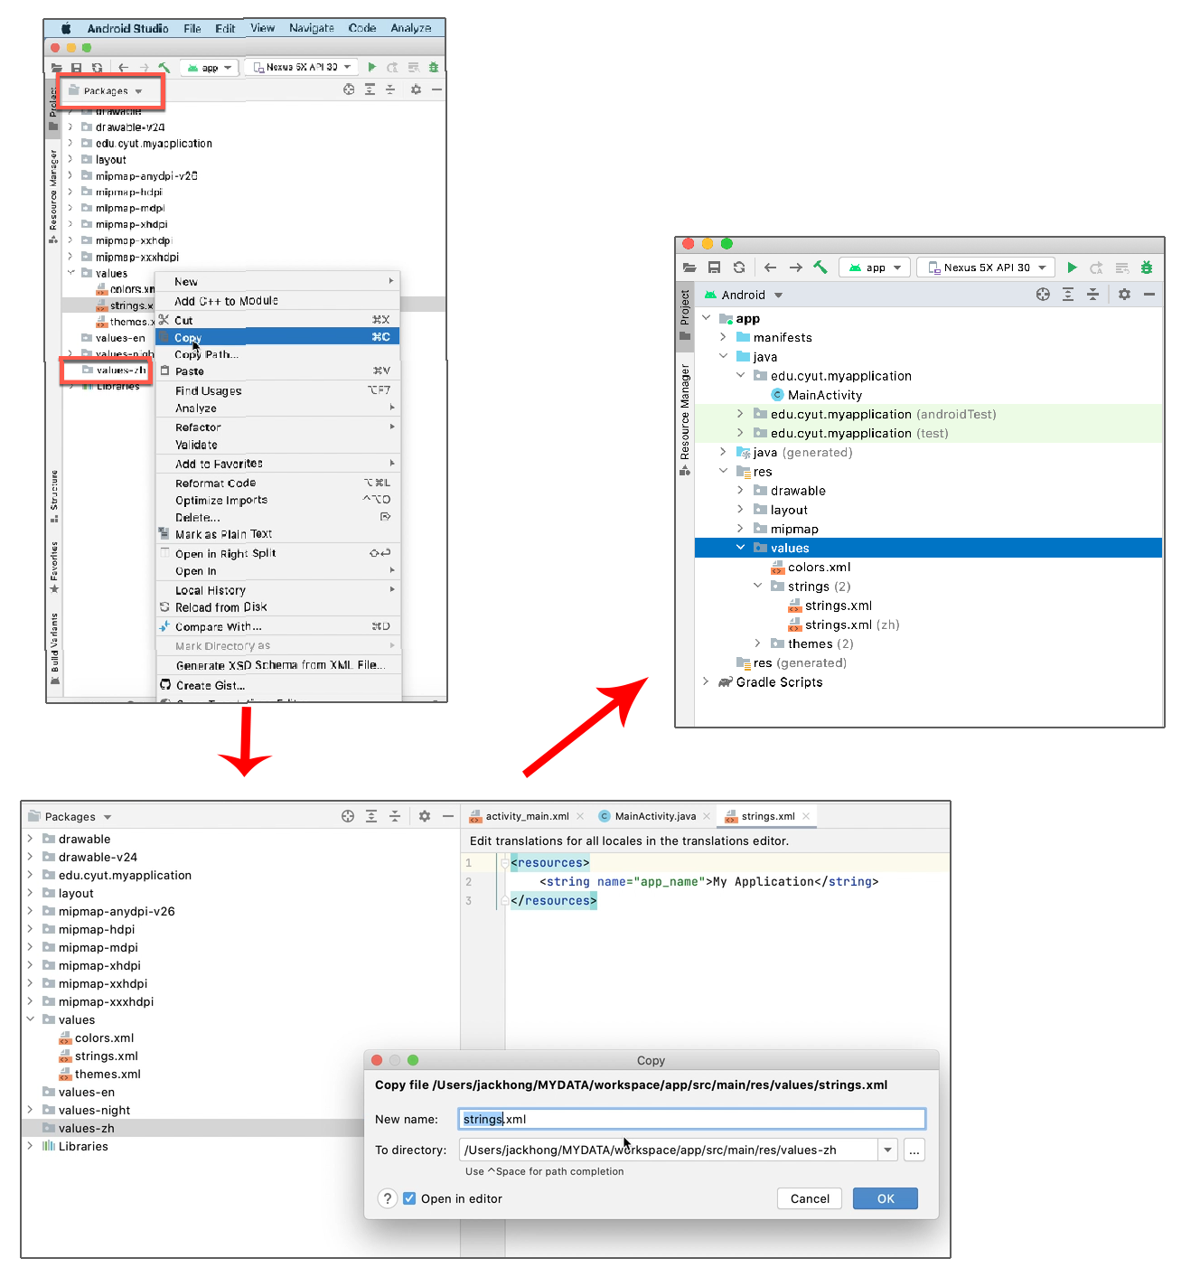Click the gear icon in top-left Packages panel
Viewport: 1200px width, 1277px height.
point(416,89)
